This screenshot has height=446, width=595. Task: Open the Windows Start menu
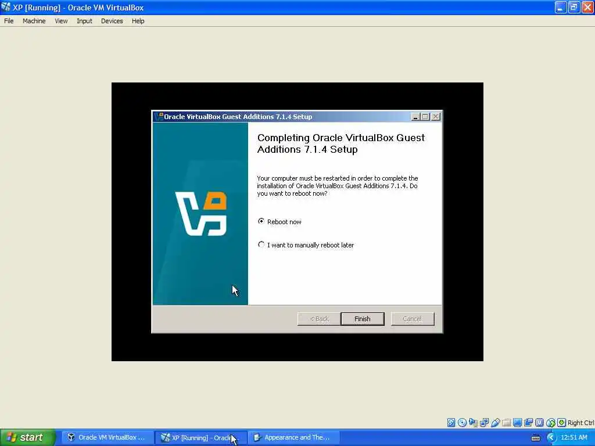[27, 438]
